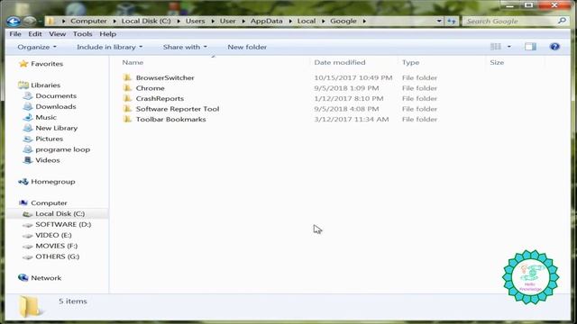Click the change view icon

tap(496, 47)
